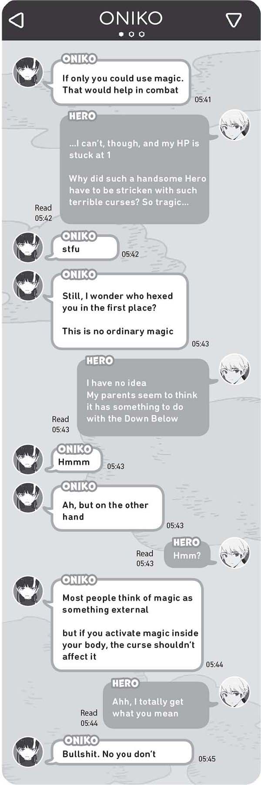Screen dimensions: 261x785
Task: Select the 'Most people think of magic' bubble
Action: tap(127, 625)
